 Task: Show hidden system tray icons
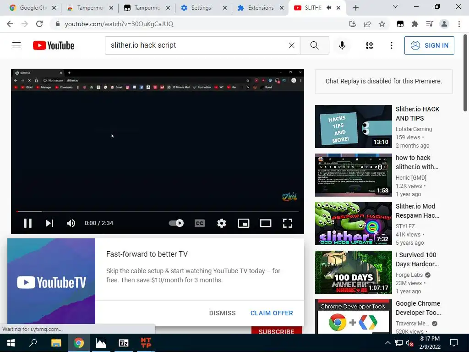pyautogui.click(x=387, y=343)
